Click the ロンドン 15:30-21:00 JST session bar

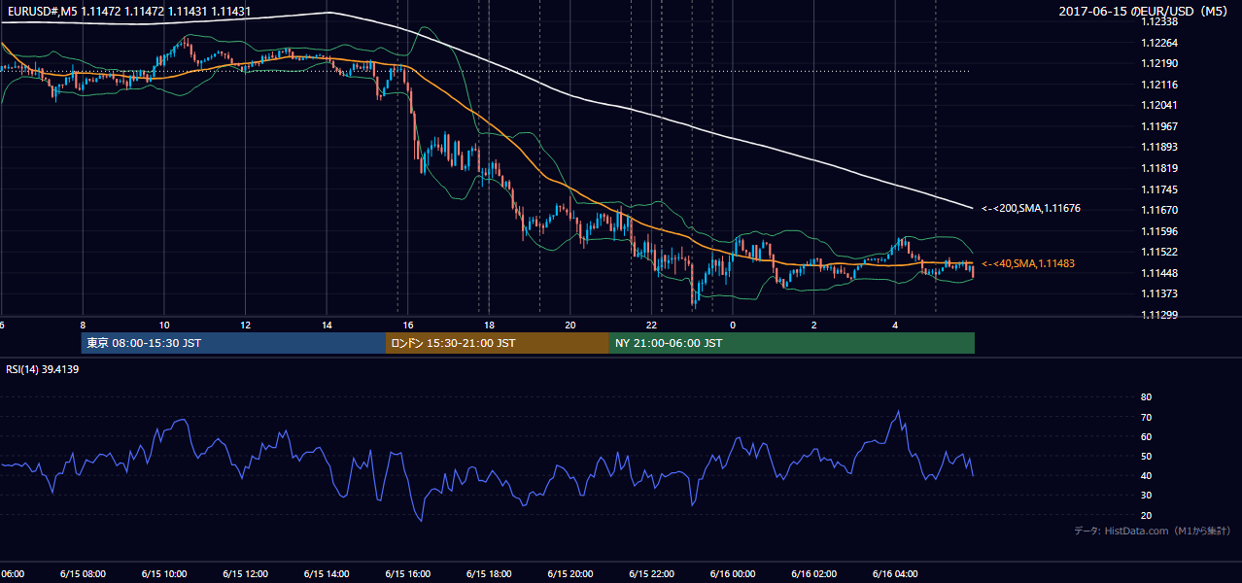498,343
